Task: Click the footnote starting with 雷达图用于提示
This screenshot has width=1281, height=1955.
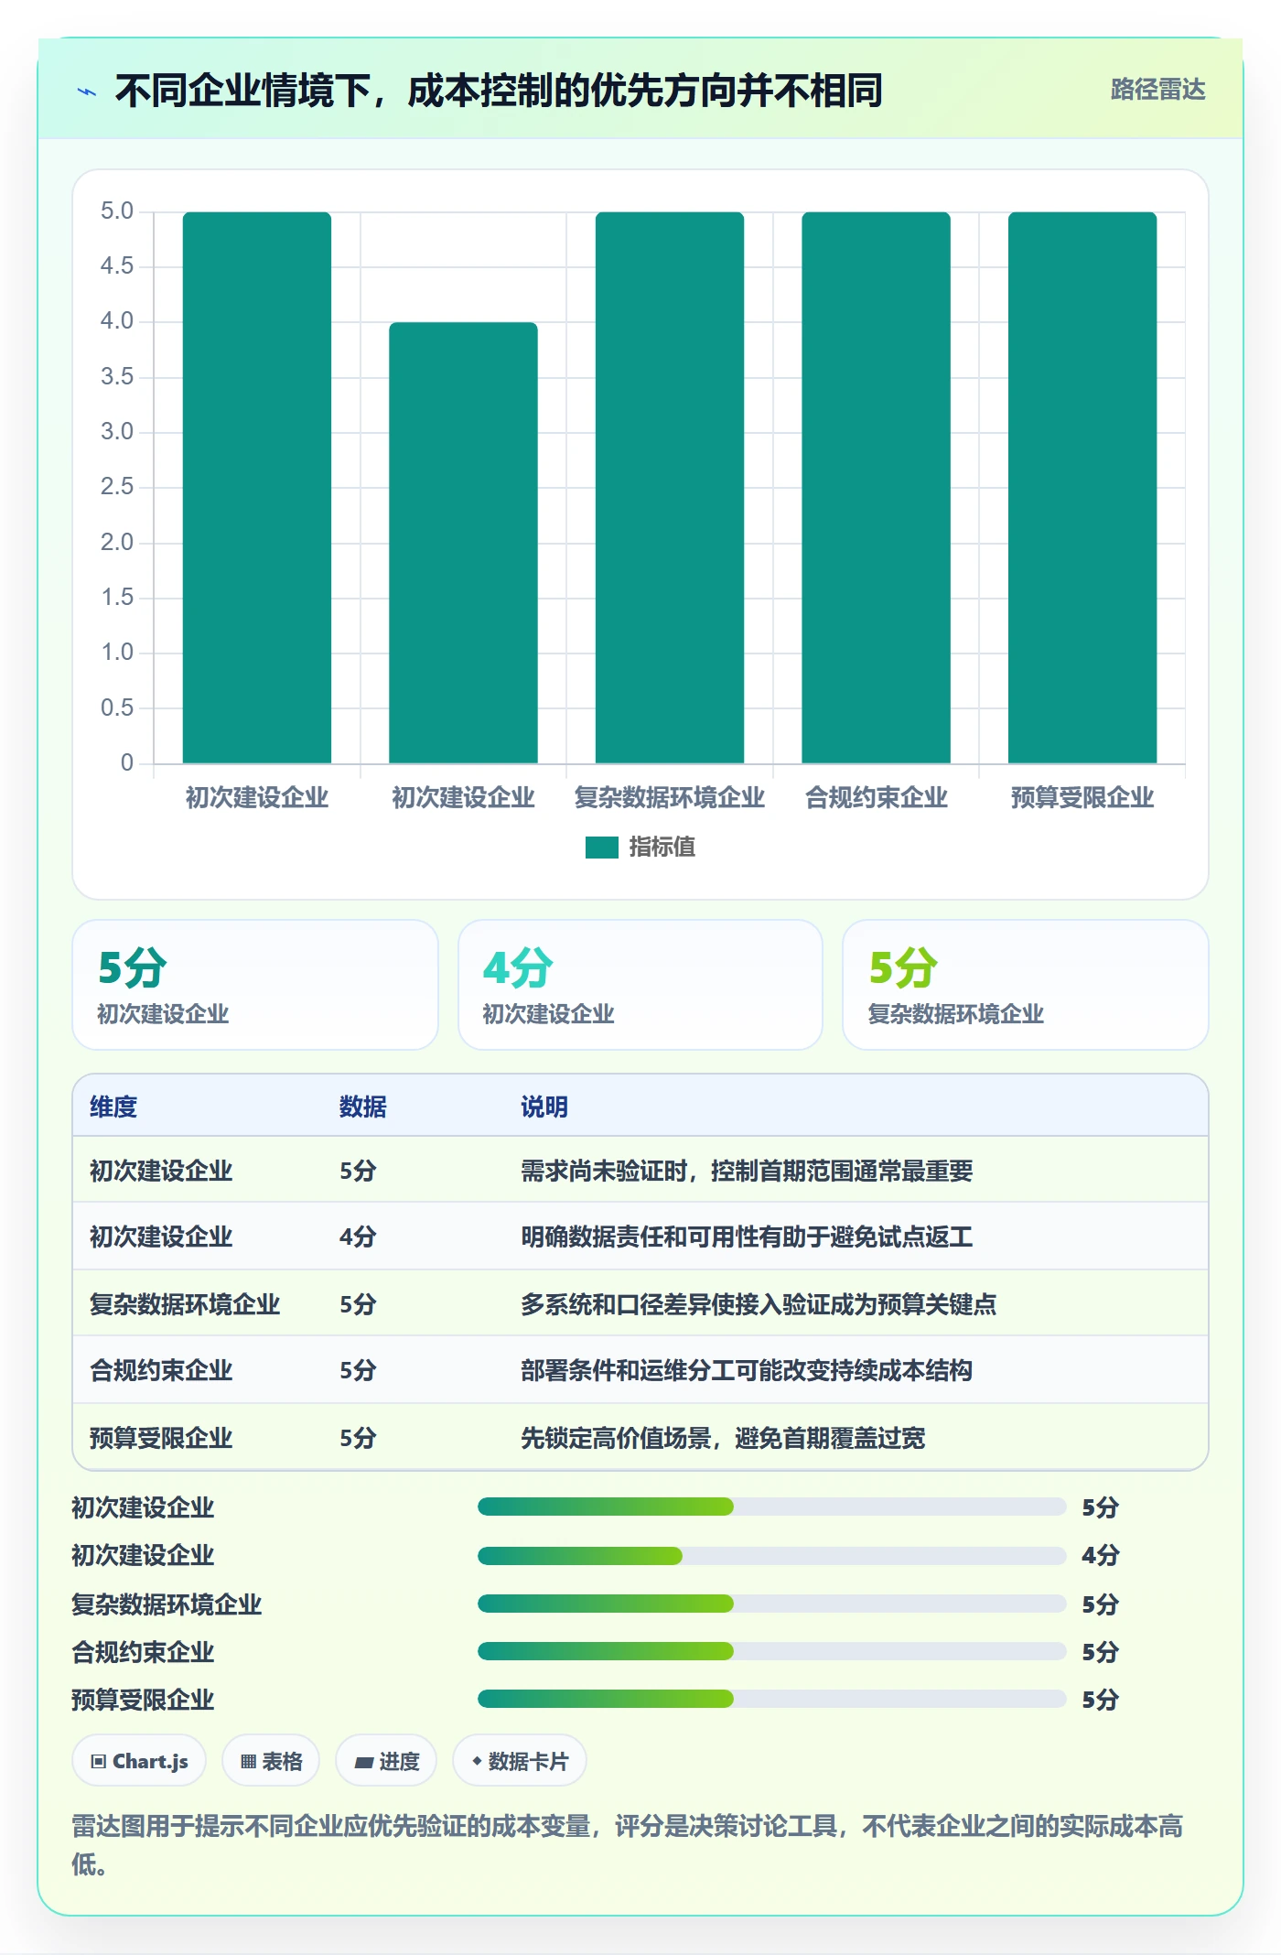Action: (x=628, y=1845)
